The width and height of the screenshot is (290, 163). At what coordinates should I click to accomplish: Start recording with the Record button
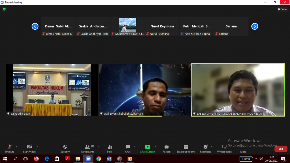coord(167,148)
